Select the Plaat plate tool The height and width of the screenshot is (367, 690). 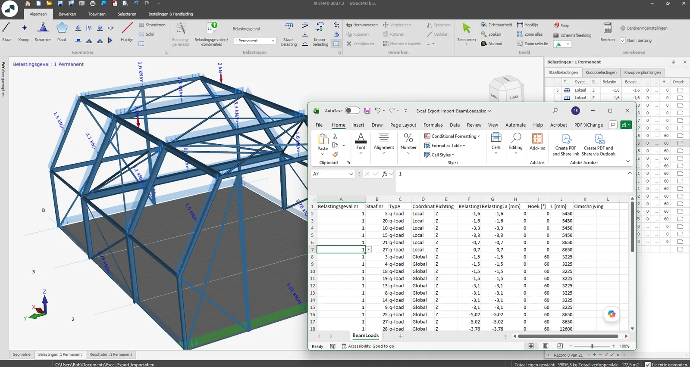62,32
